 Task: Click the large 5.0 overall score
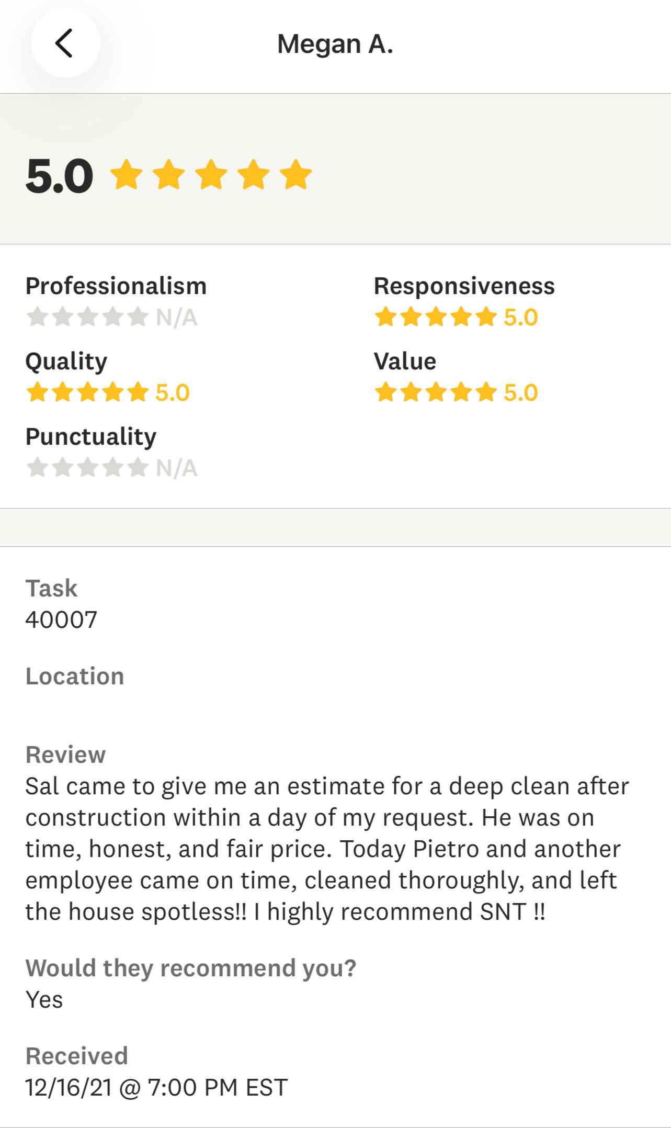point(59,176)
